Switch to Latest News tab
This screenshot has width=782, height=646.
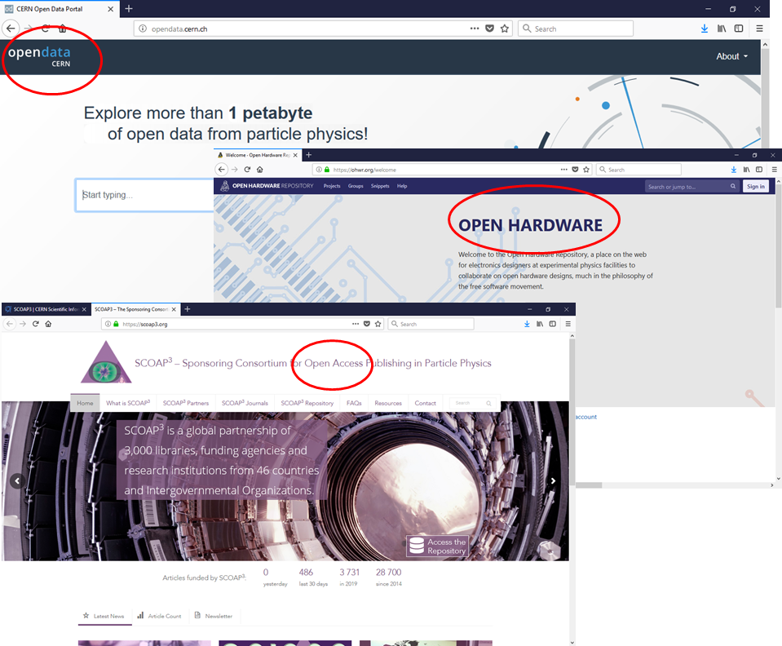[x=104, y=616]
